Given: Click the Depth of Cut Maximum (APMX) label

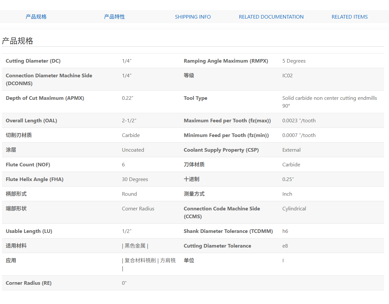Looking at the screenshot, I should coord(45,98).
